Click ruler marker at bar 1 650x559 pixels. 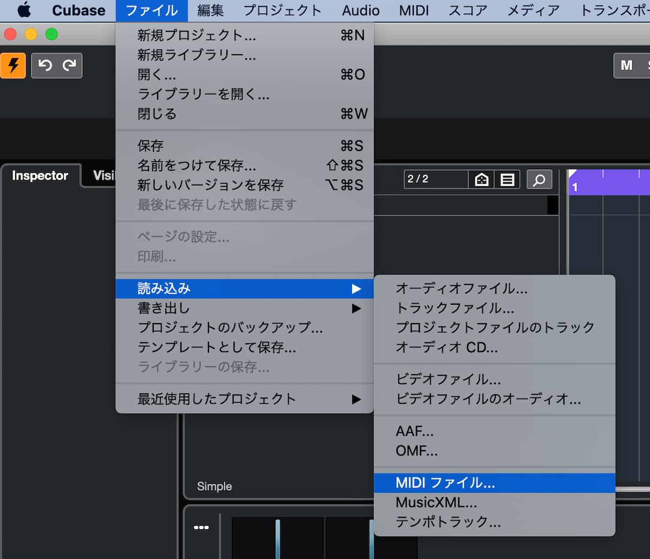[x=575, y=187]
